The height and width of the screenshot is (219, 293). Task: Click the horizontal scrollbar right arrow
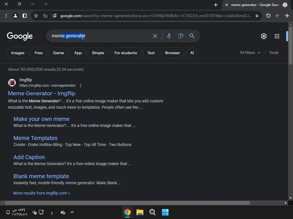[286, 203]
